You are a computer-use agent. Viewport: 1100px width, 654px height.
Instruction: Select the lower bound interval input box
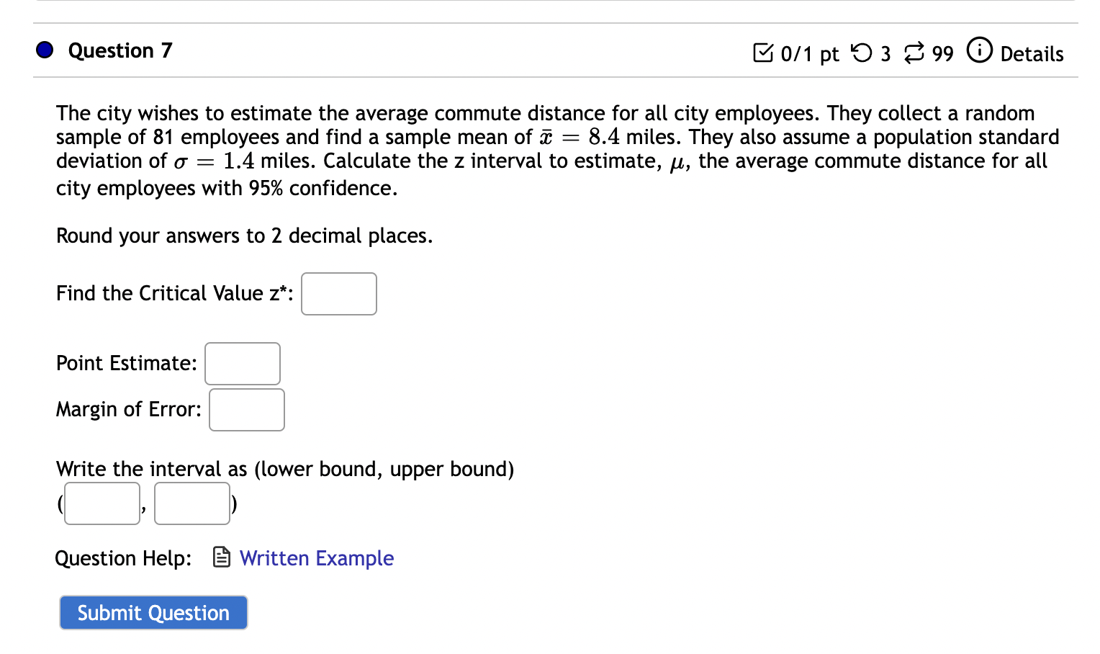(x=102, y=503)
